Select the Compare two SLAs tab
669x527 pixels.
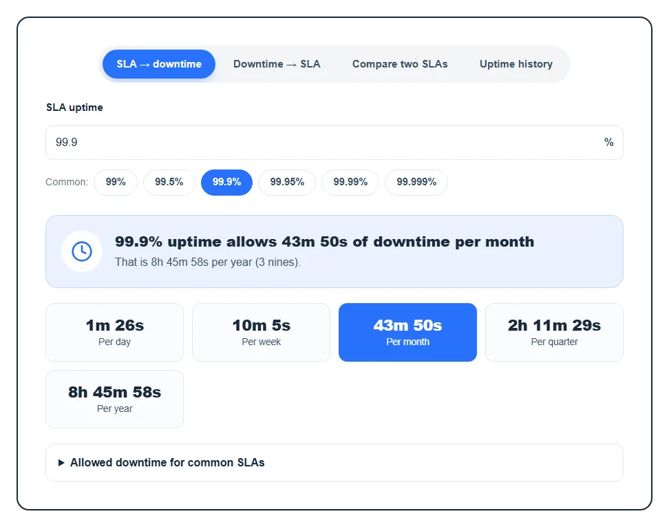[400, 64]
